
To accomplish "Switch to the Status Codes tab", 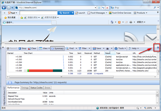I will click(36, 88).
